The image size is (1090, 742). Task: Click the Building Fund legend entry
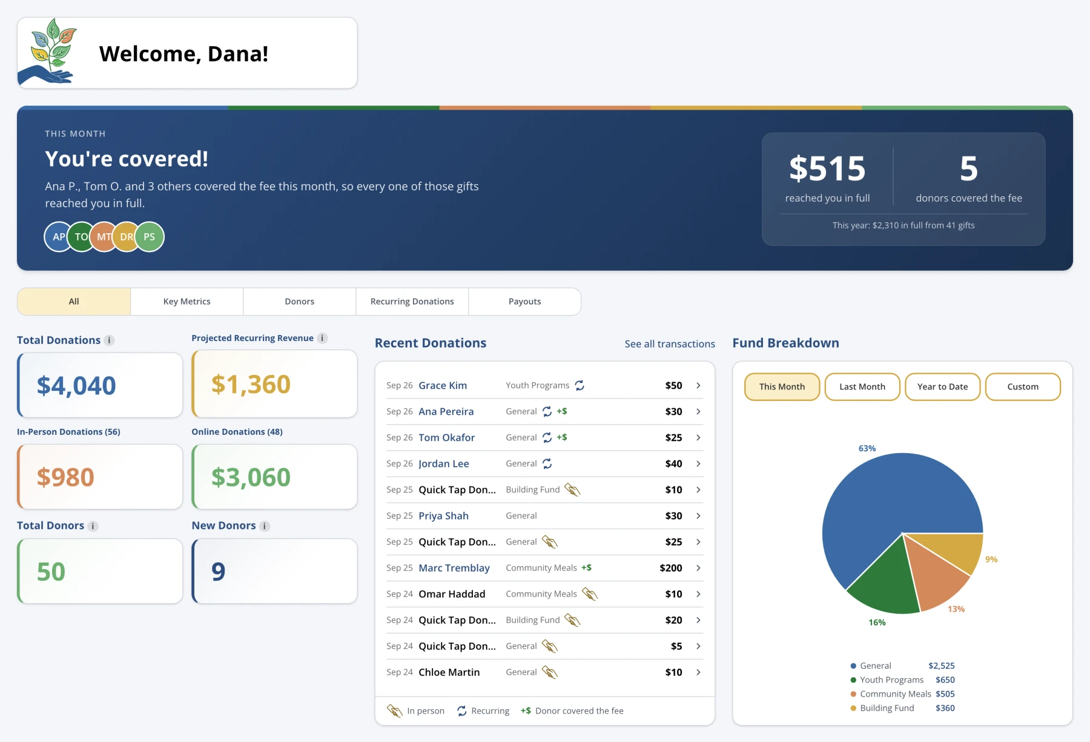pos(902,708)
